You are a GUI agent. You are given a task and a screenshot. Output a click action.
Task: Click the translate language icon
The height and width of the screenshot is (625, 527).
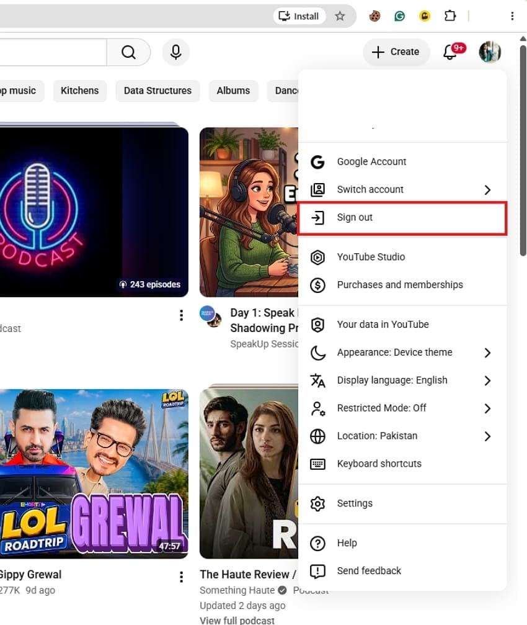coord(317,380)
